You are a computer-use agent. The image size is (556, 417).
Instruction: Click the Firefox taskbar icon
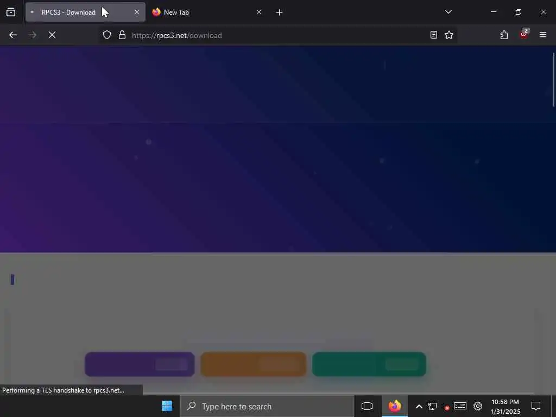395,406
